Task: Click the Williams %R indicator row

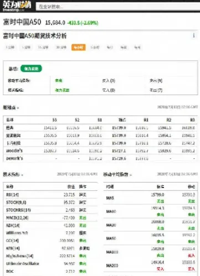Action: (x=50, y=233)
